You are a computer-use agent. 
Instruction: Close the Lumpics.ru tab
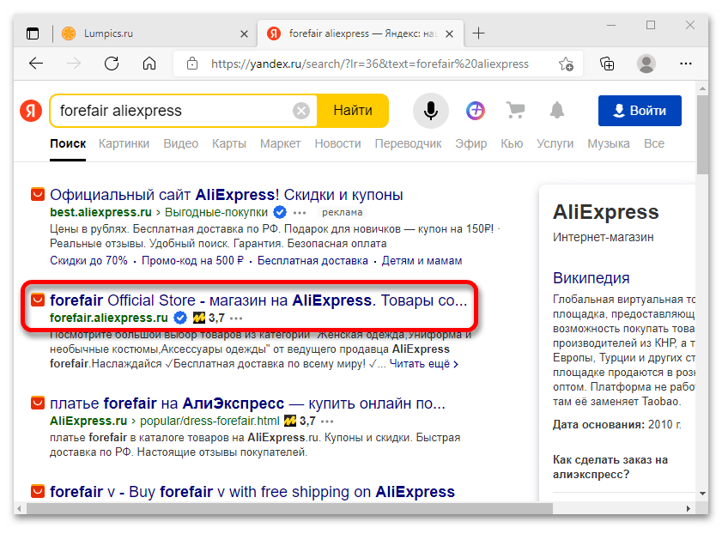tap(244, 34)
